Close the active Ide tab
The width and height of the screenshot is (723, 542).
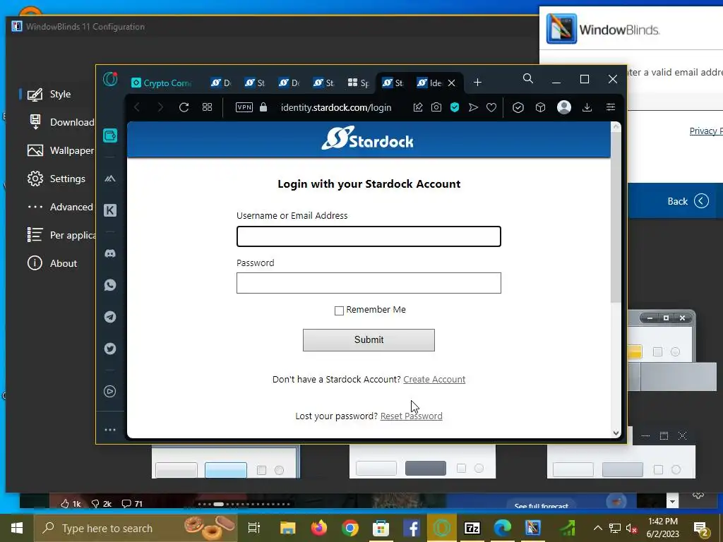[x=451, y=83]
